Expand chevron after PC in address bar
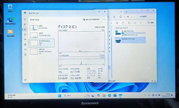 [132, 17]
